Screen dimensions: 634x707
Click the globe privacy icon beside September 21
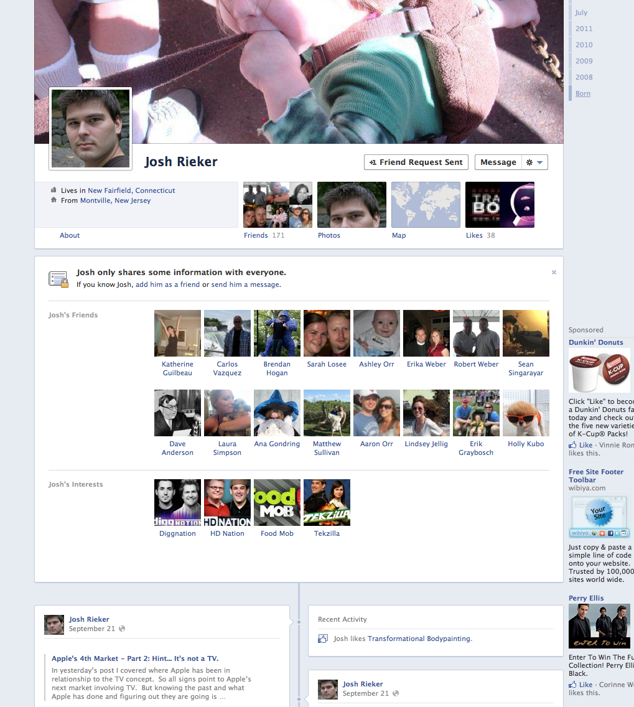click(122, 629)
